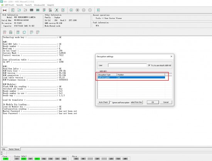This screenshot has height=161, width=212.
Task: Click the IDX status indicator
Action: click(x=57, y=159)
